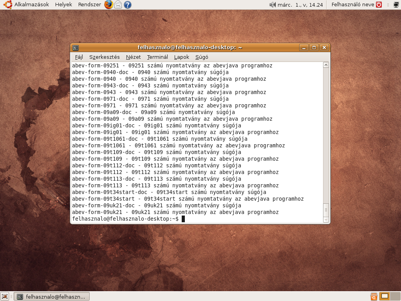Open the Lapok menu
This screenshot has width=401, height=301.
(x=182, y=57)
